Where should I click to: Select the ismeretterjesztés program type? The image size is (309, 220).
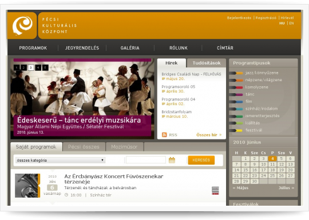[262, 115]
